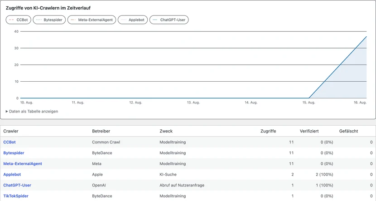Toggle the ChatGPT-User legend series
This screenshot has width=376, height=201.
point(169,20)
